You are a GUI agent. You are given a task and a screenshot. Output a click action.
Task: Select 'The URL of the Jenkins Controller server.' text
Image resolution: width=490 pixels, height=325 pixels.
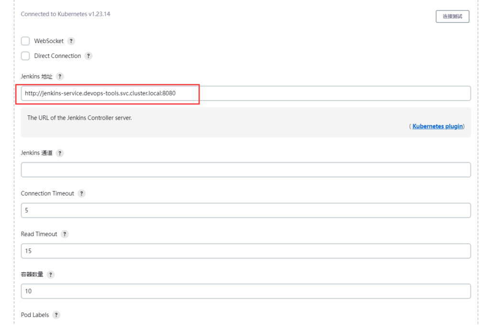point(79,118)
